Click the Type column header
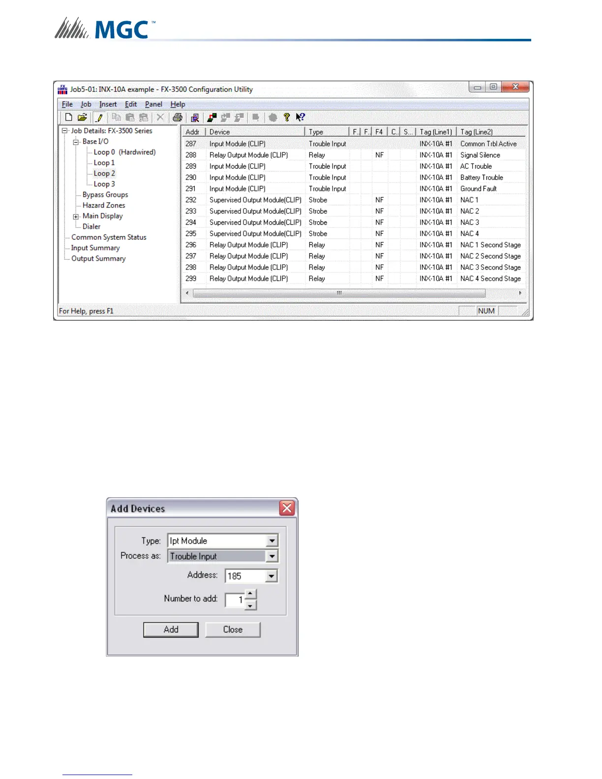 pos(327,132)
